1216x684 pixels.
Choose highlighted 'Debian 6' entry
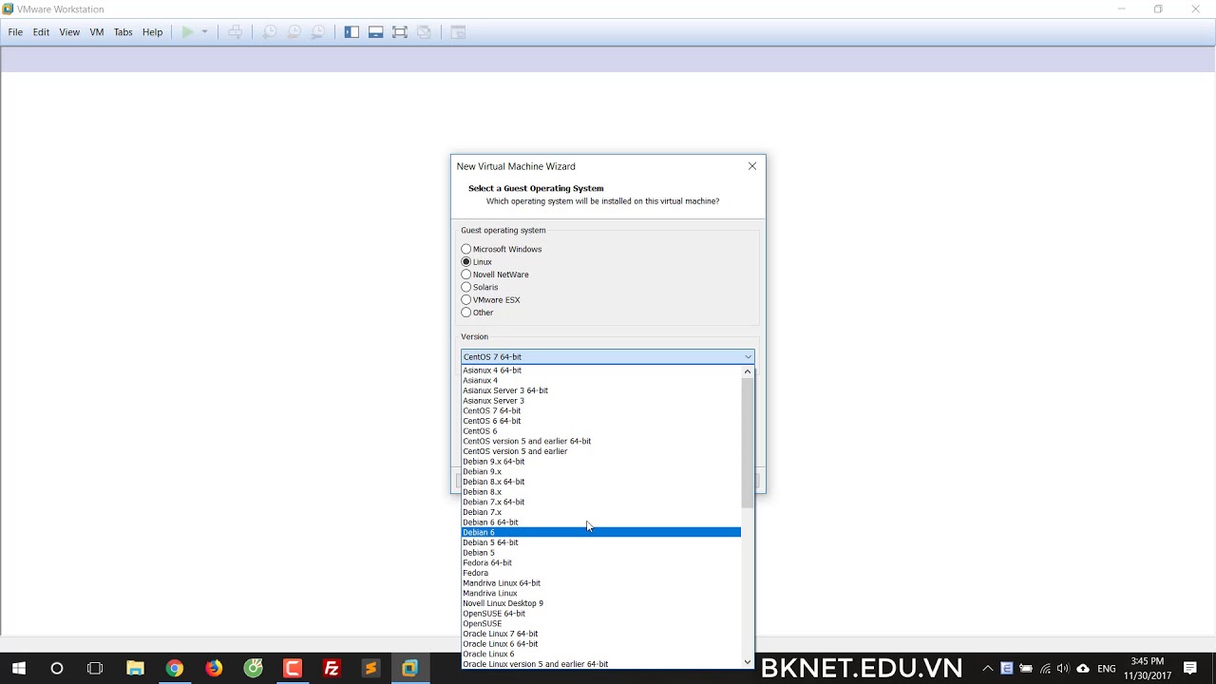click(600, 533)
